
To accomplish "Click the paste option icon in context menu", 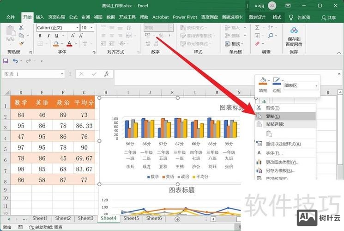I will pos(269,134).
